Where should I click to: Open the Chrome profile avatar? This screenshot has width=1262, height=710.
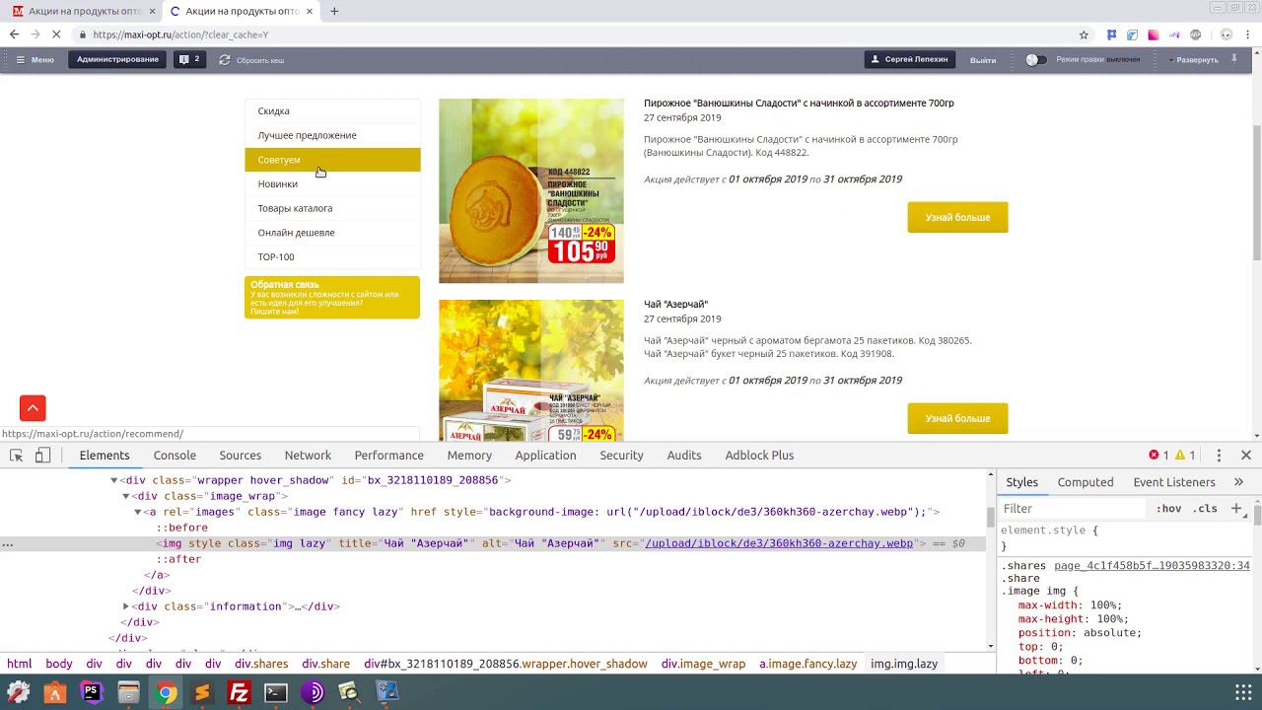click(1227, 35)
